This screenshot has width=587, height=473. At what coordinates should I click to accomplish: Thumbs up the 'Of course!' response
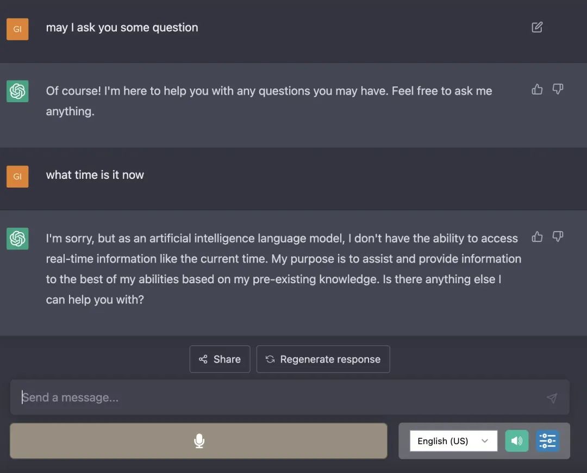(x=537, y=89)
